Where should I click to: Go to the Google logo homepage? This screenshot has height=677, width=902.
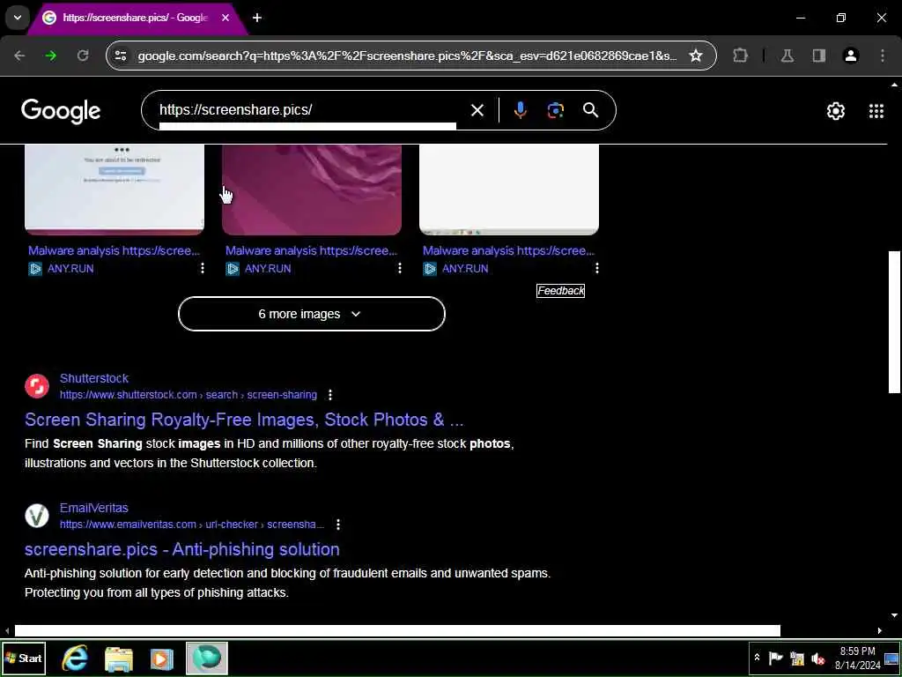coord(61,110)
